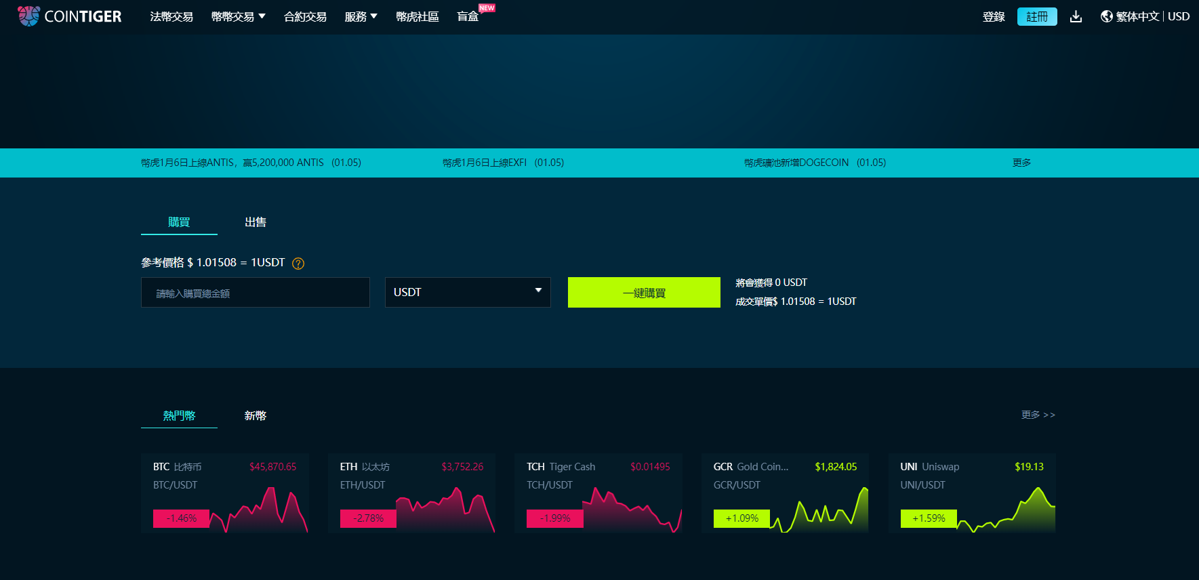Open the 幣虎社區 menu item
Screen dimensions: 1199x580
point(418,16)
